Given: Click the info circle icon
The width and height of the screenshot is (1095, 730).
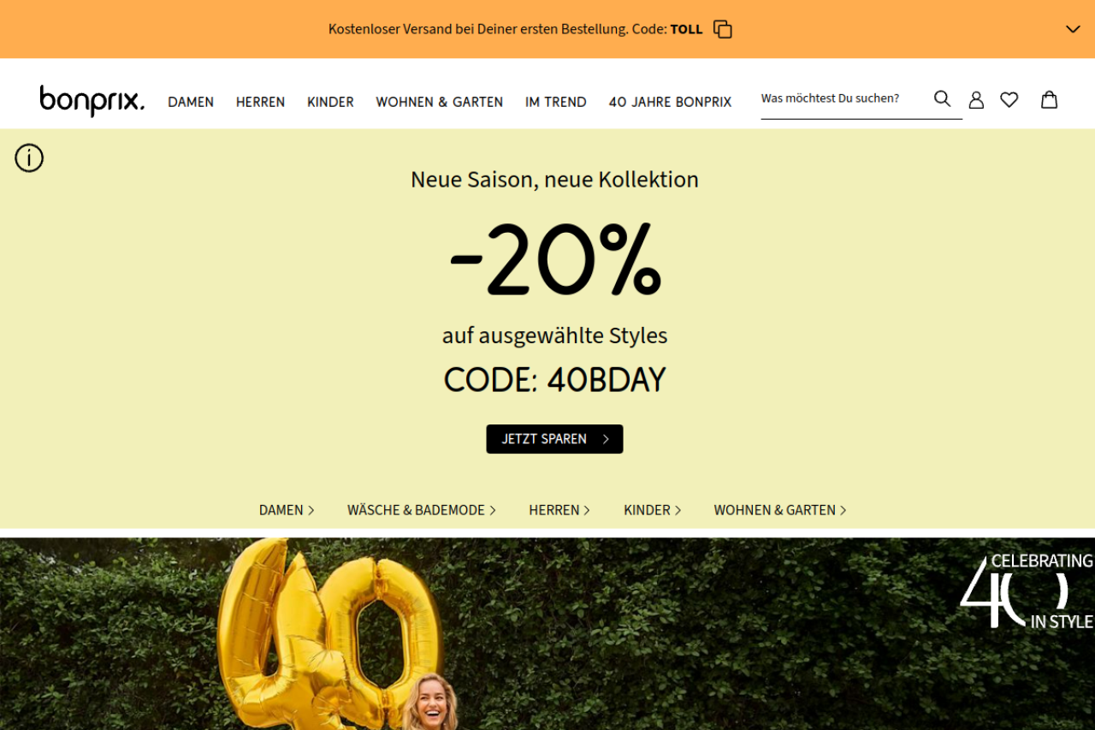Looking at the screenshot, I should pyautogui.click(x=29, y=158).
